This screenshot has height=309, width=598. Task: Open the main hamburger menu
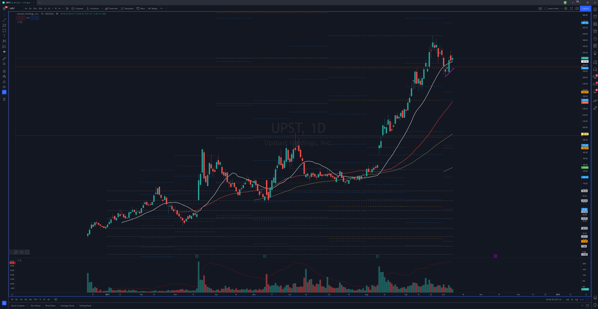(4, 8)
